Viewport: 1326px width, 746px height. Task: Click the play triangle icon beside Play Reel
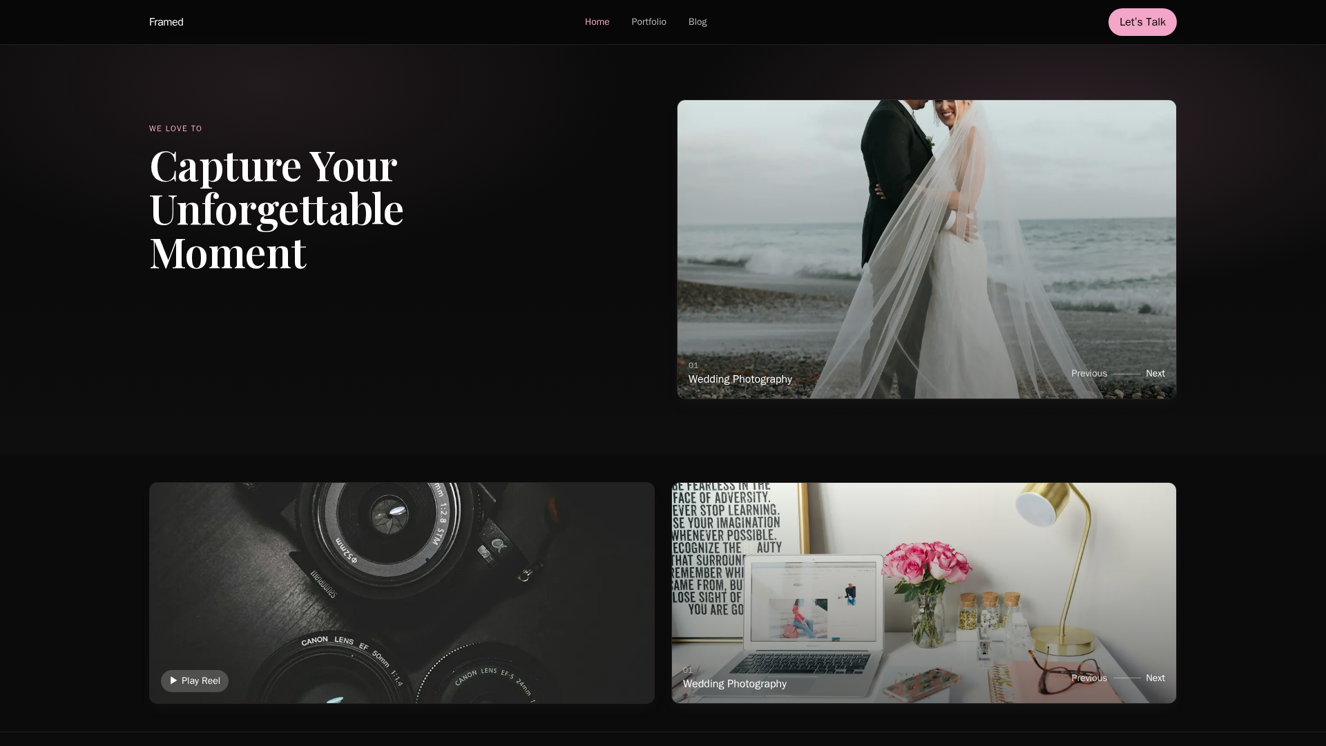173,681
